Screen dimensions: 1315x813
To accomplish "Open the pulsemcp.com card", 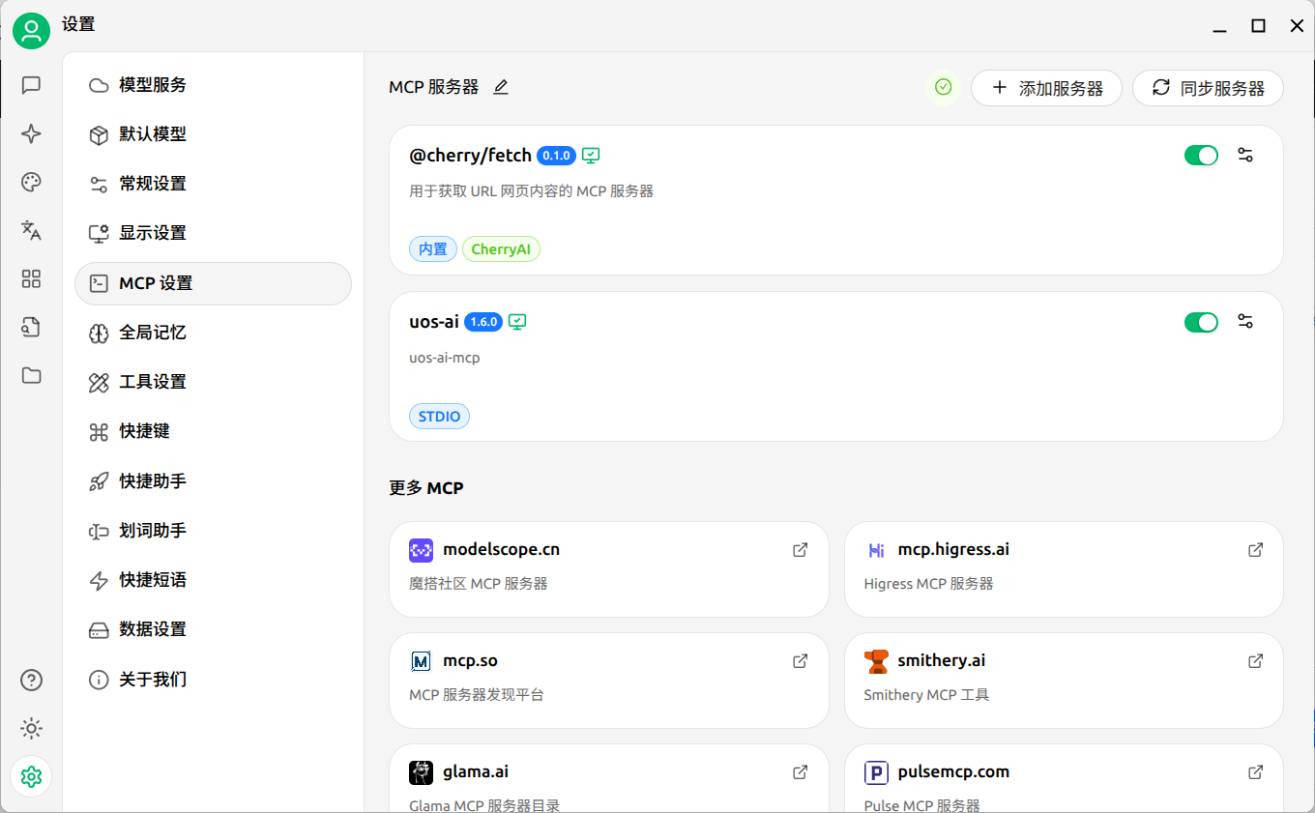I will point(1064,779).
